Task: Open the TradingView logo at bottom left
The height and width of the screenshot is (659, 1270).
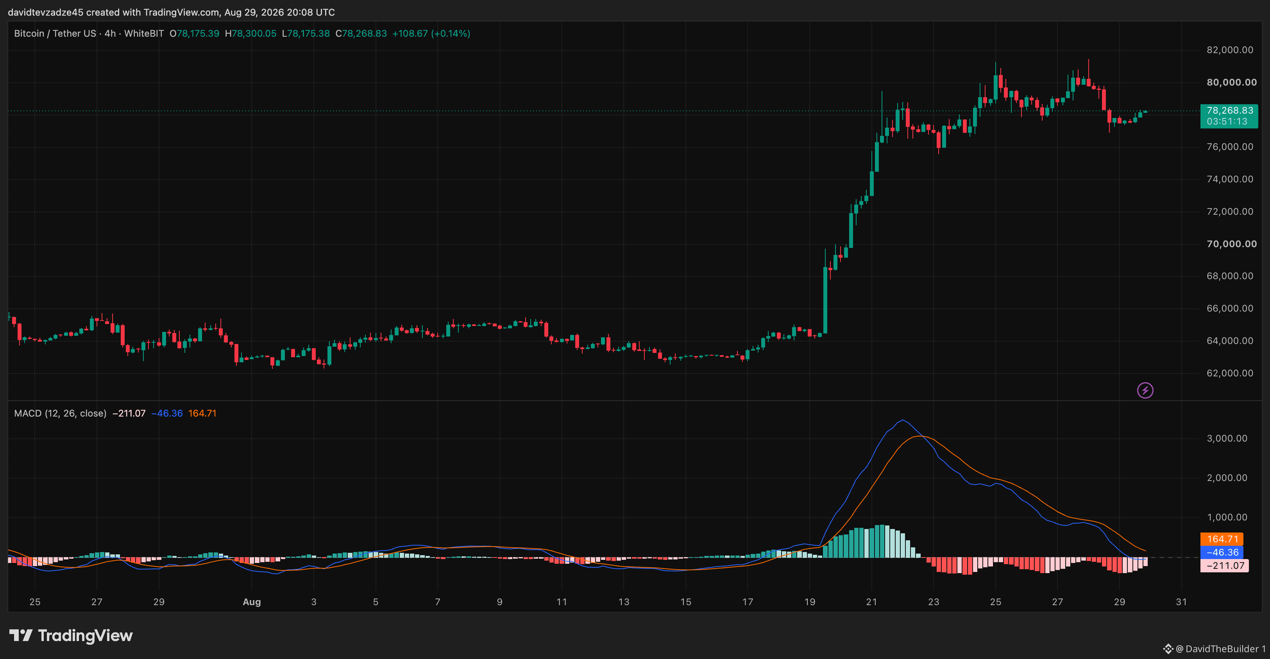Action: tap(71, 635)
